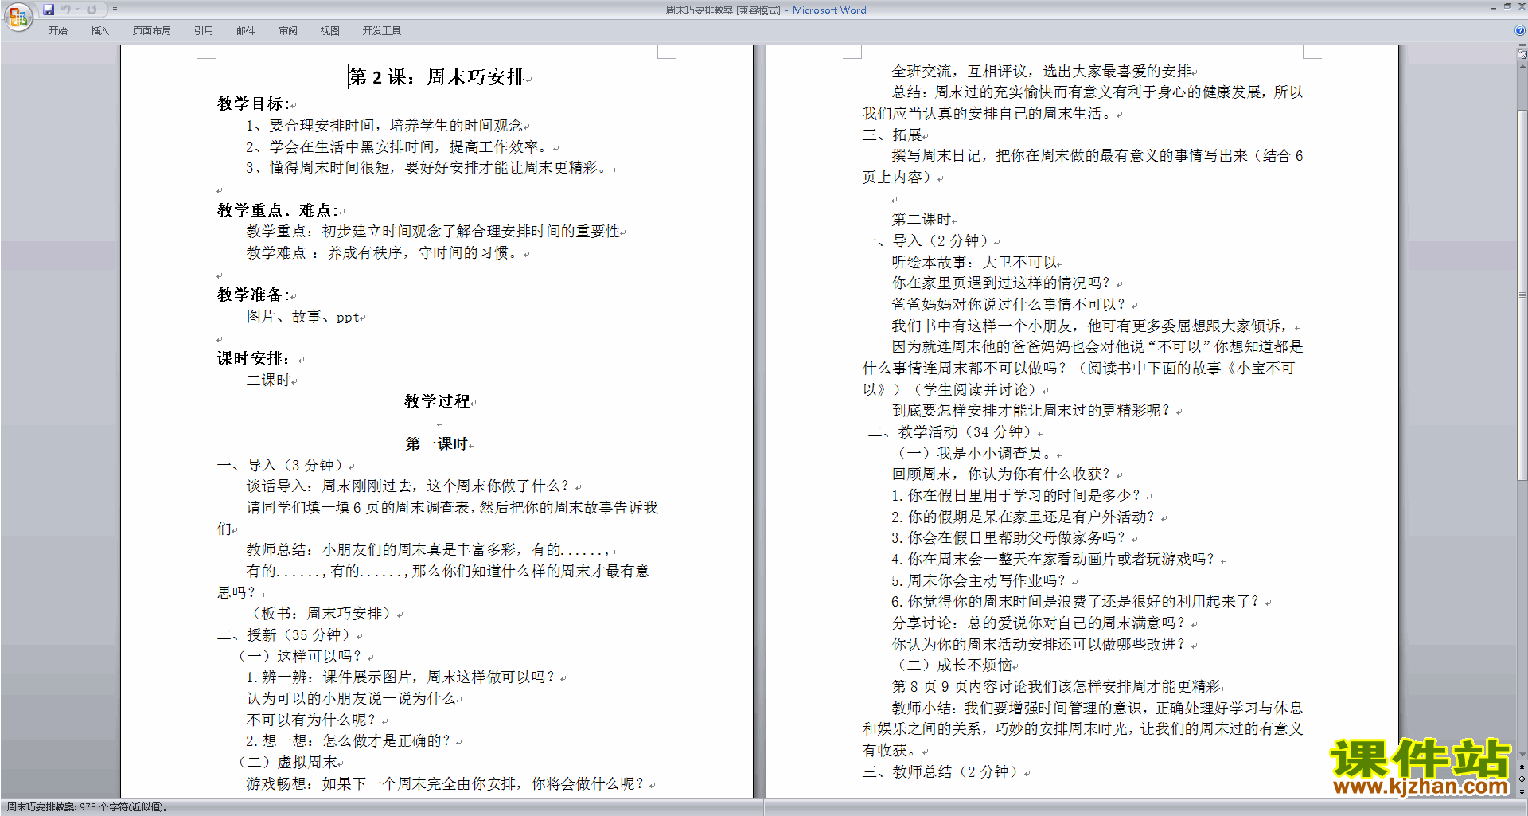The width and height of the screenshot is (1528, 816).
Task: Click the line '二课时' under 课时安排
Action: pos(269,381)
